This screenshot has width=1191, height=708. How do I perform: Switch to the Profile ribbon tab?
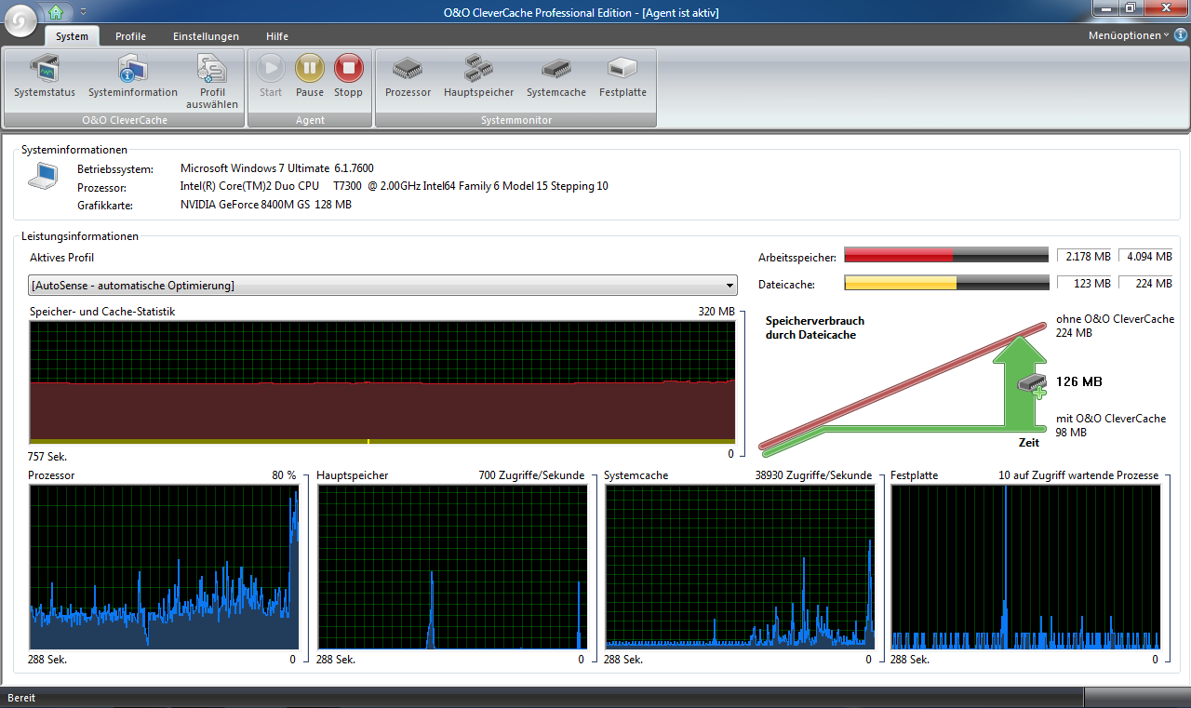130,36
